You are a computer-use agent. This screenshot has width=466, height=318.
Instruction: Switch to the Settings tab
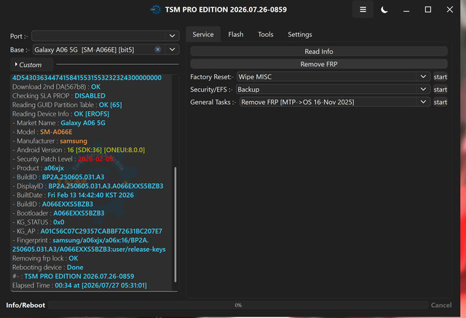(x=299, y=34)
